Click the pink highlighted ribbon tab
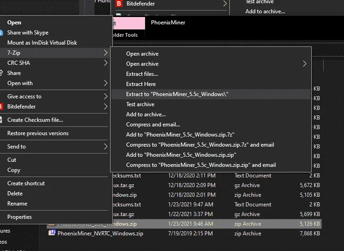This screenshot has height=251, width=344. click(x=128, y=23)
